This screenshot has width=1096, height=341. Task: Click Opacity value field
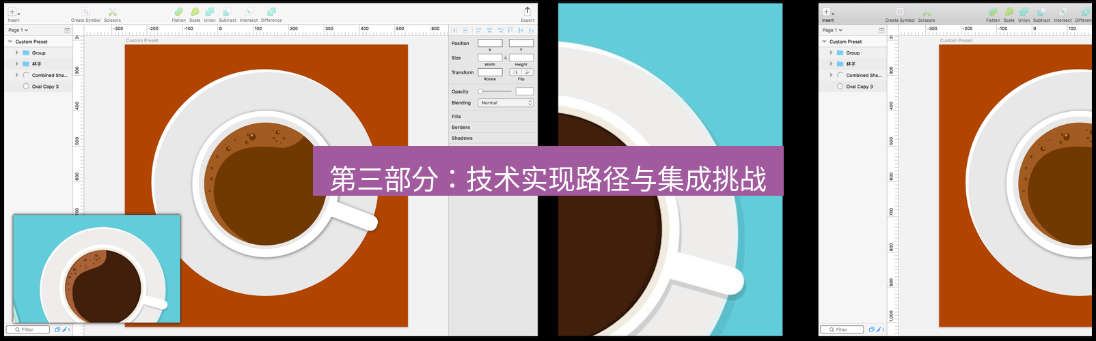click(525, 91)
